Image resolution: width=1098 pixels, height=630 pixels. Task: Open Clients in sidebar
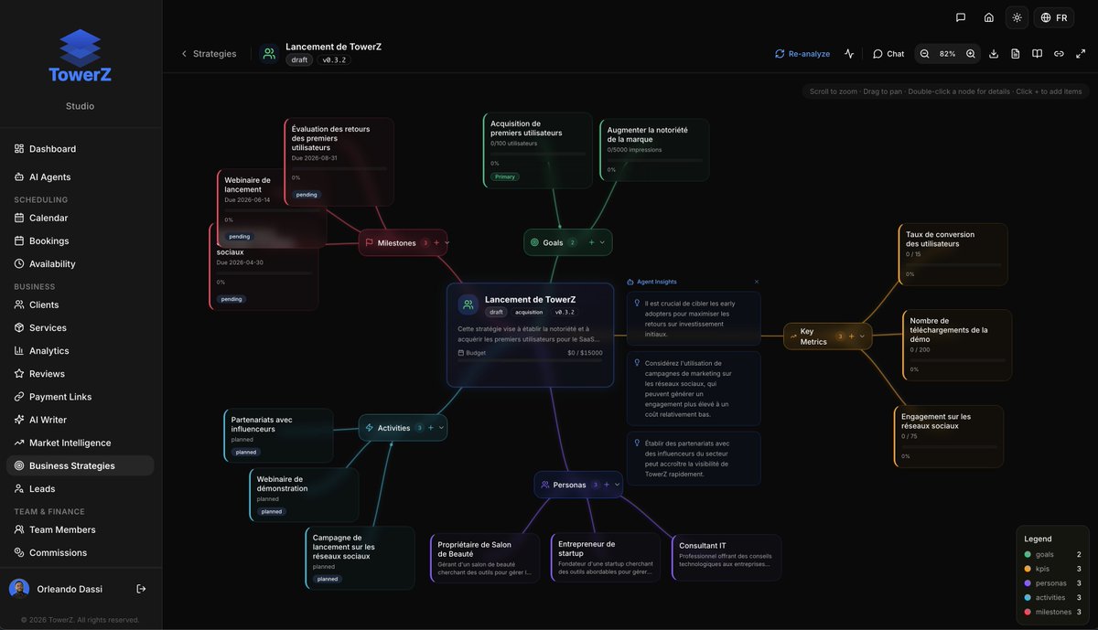click(x=81, y=305)
